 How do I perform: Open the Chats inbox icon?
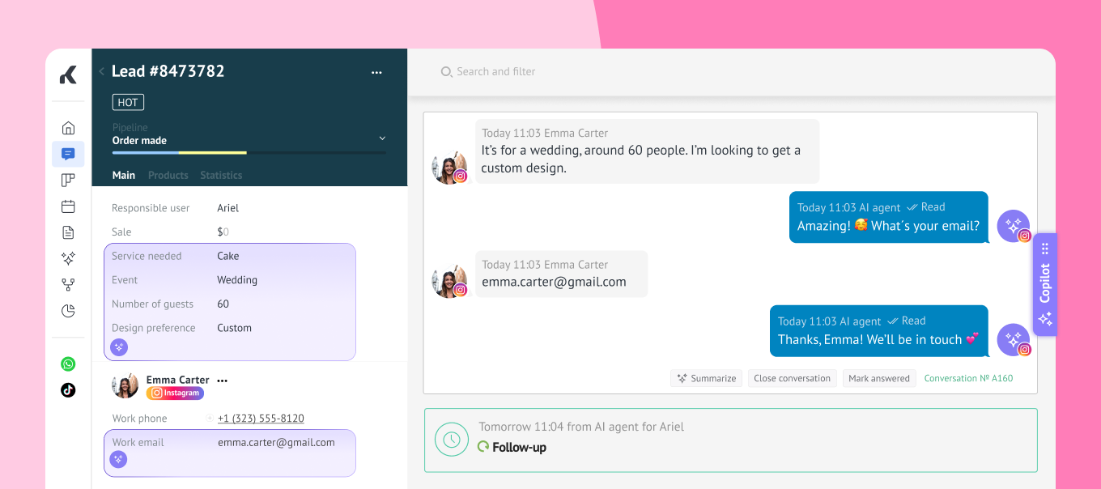tap(68, 154)
